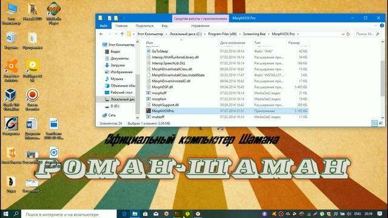The image size is (388, 218).
Task: Select PotPlayer desktop shortcut
Action: 32,71
